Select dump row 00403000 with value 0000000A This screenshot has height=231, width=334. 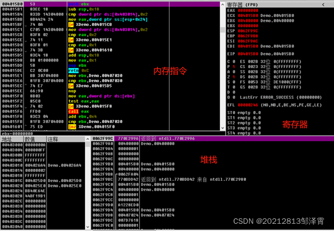tap(43, 145)
